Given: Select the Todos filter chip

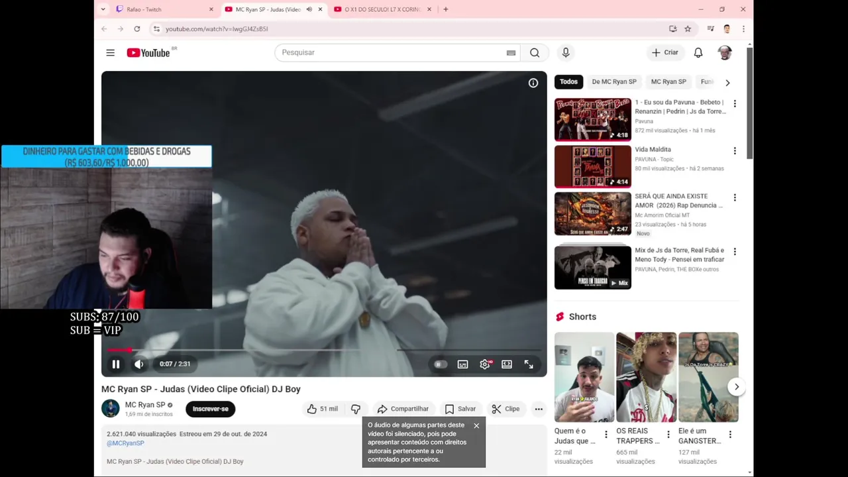Looking at the screenshot, I should point(568,81).
